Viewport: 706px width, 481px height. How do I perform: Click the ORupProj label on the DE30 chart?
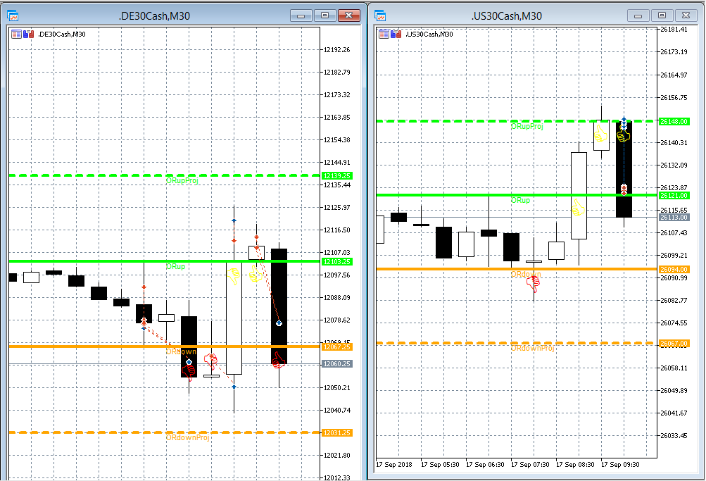[182, 180]
